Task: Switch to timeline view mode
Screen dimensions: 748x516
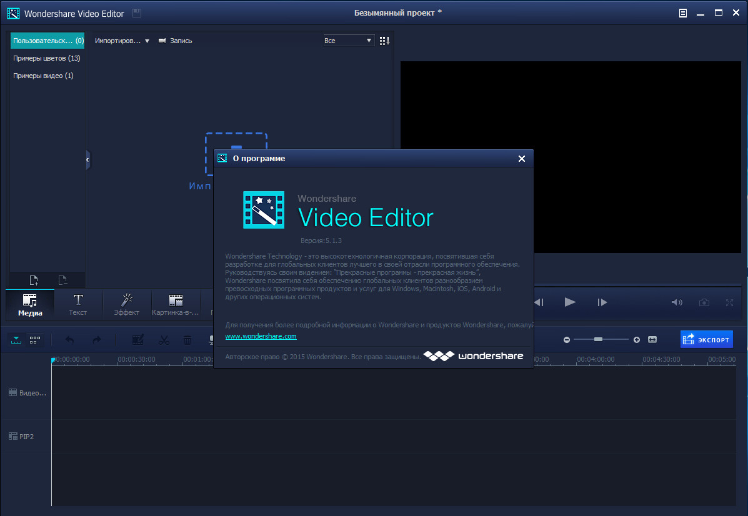Action: click(x=16, y=340)
